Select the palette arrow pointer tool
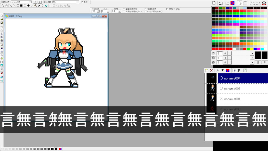Image resolution: width=268 pixels, height=151 pixels. (x=240, y=3)
